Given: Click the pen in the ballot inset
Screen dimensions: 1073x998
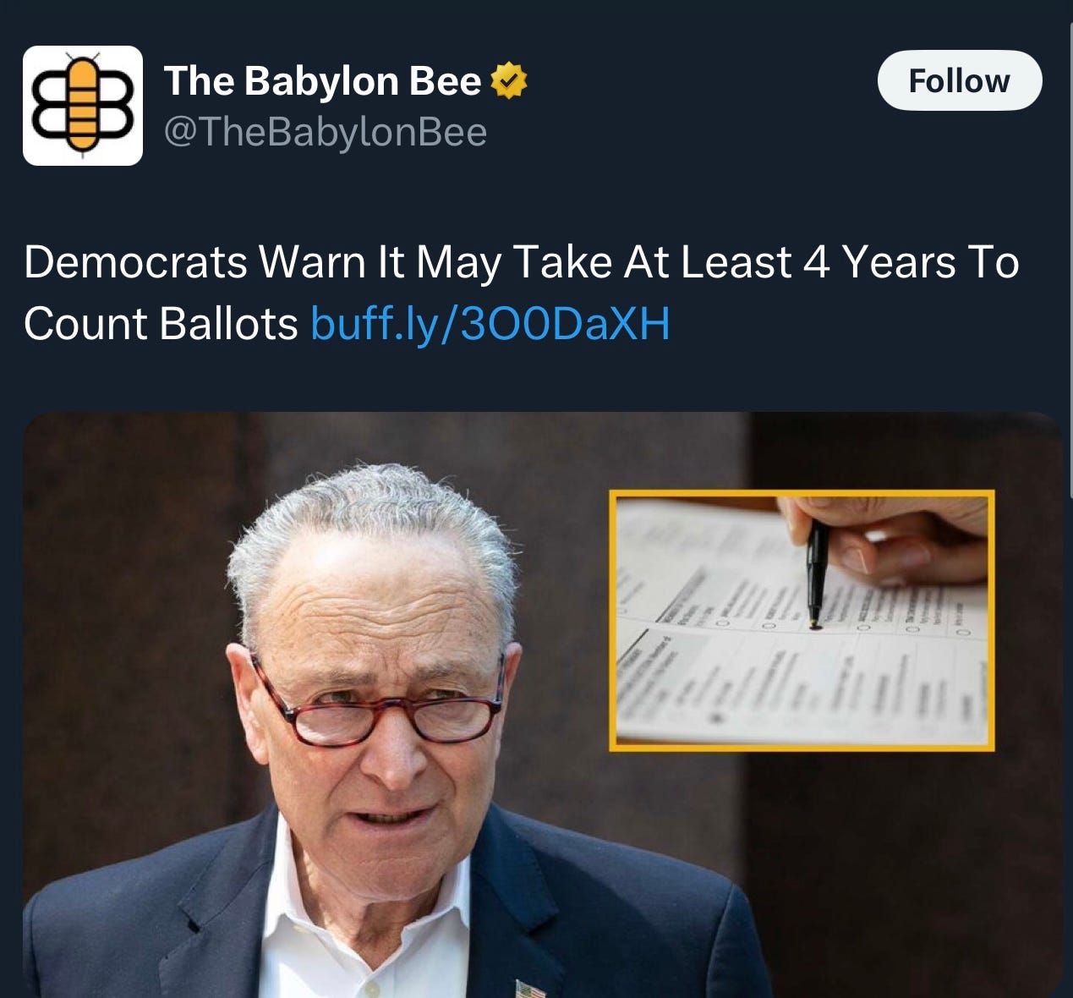Looking at the screenshot, I should pos(816,573).
